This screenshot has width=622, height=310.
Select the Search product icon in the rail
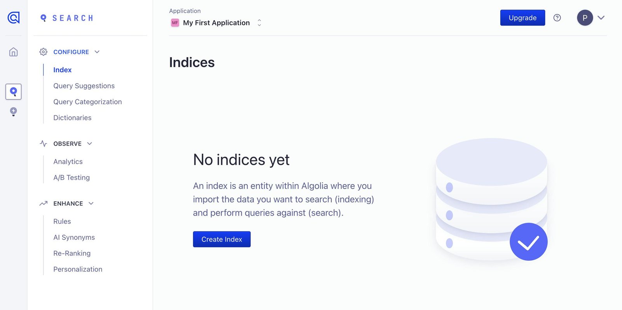(13, 92)
